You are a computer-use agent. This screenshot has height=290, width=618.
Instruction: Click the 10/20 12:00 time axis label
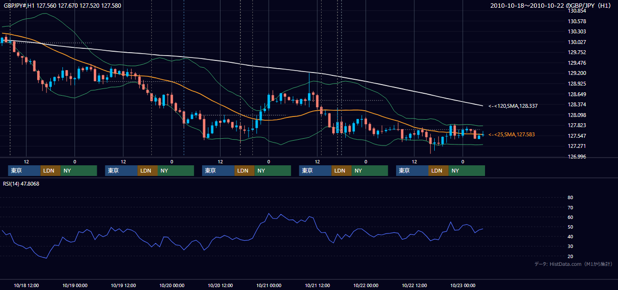(221, 285)
